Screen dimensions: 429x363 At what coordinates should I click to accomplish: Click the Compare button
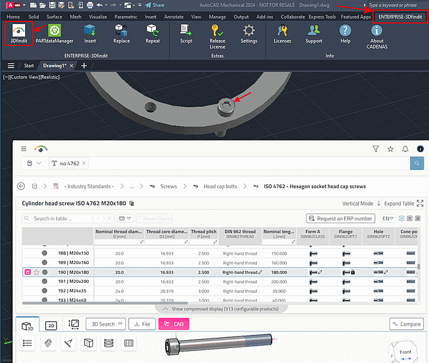click(407, 324)
